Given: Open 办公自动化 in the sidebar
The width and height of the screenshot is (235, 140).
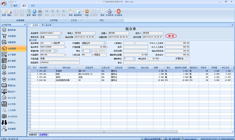Looking at the screenshot, I should 14,116.
